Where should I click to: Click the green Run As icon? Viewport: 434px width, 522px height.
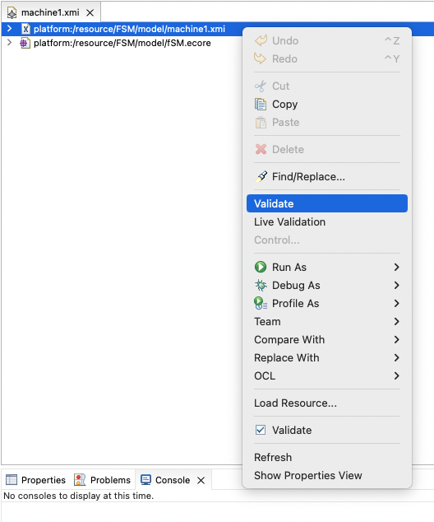[x=261, y=267]
